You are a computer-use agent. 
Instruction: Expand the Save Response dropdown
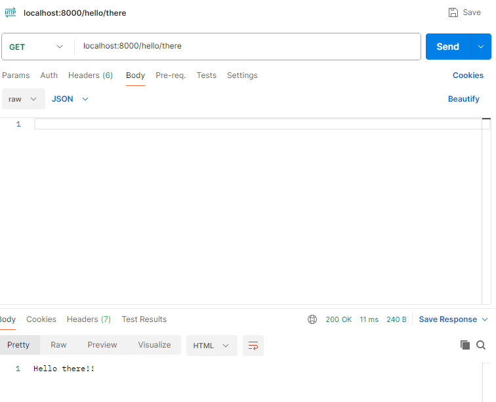click(485, 319)
